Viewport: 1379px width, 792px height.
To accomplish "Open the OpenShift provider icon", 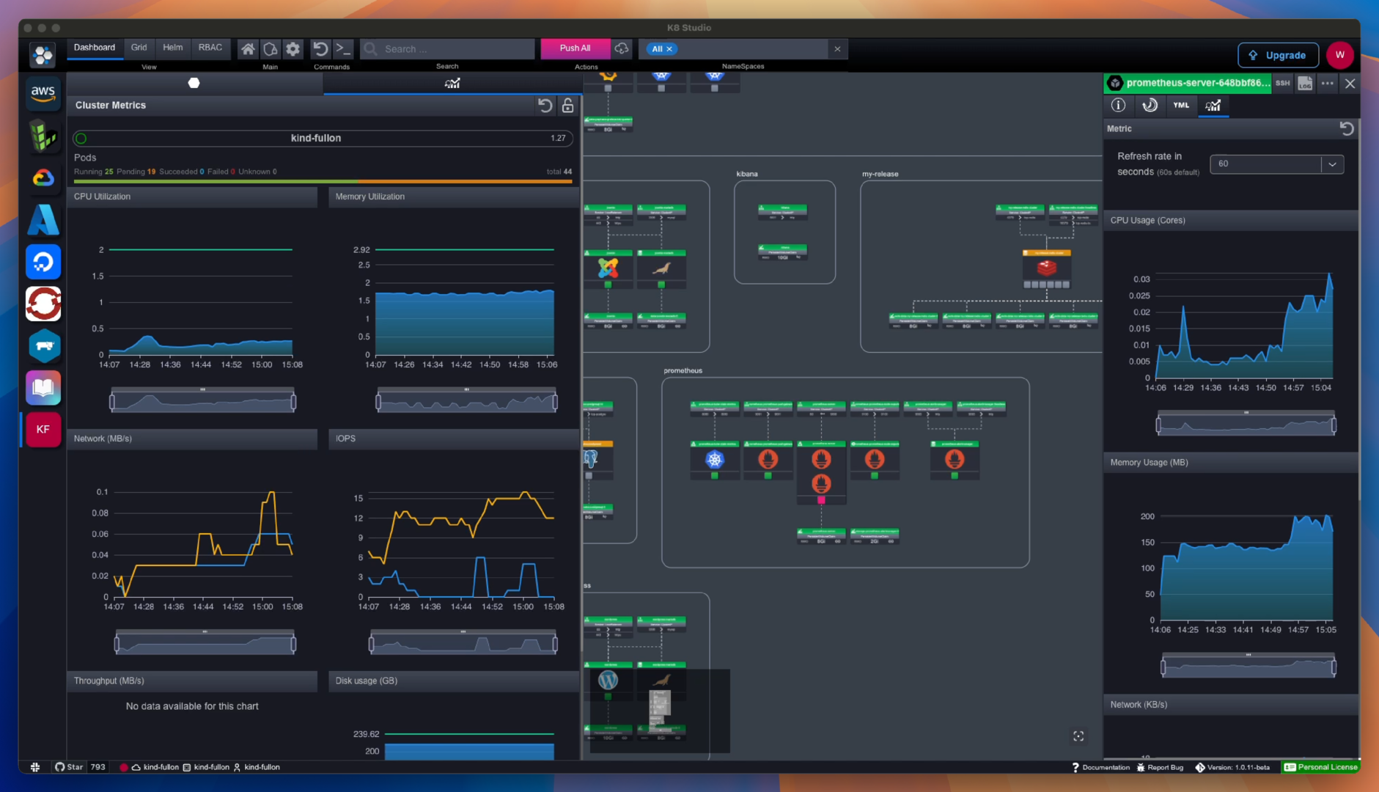I will [x=43, y=304].
